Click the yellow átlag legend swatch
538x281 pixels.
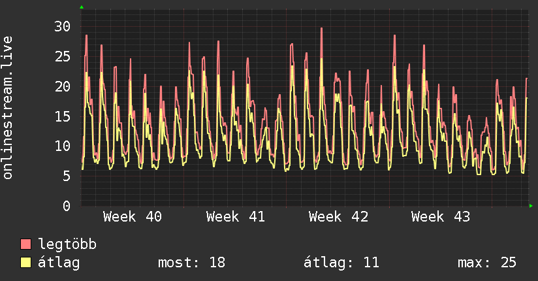(25, 263)
